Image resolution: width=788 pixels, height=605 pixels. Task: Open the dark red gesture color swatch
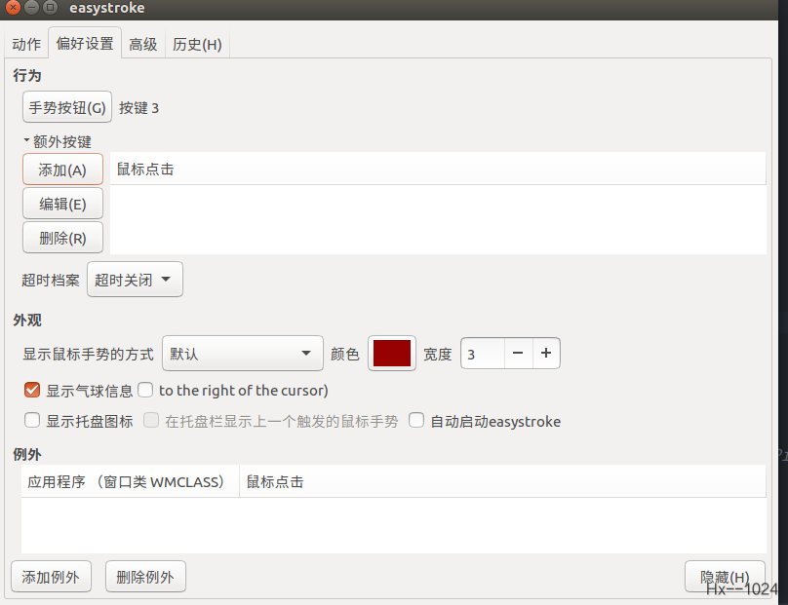pos(392,354)
